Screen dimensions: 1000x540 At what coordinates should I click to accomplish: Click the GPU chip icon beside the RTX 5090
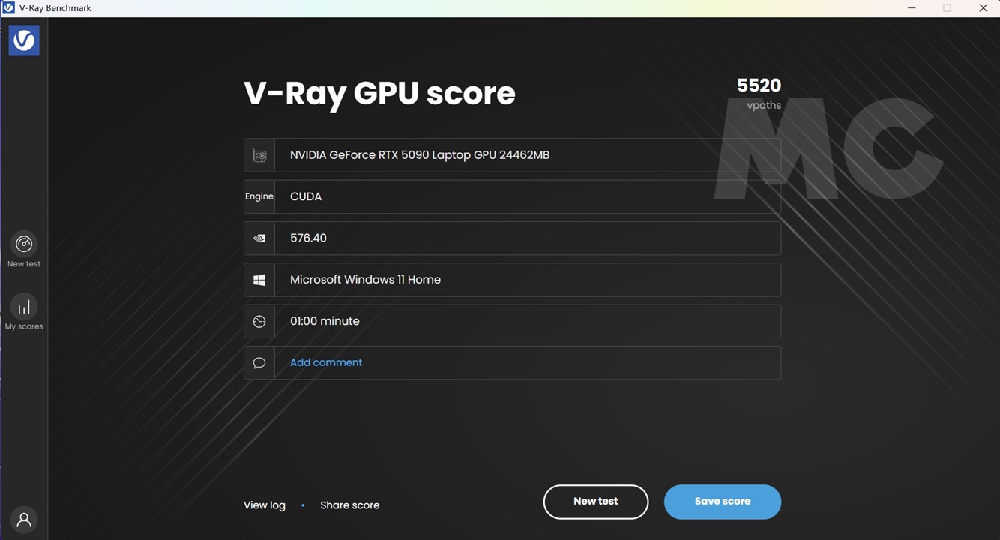(259, 155)
